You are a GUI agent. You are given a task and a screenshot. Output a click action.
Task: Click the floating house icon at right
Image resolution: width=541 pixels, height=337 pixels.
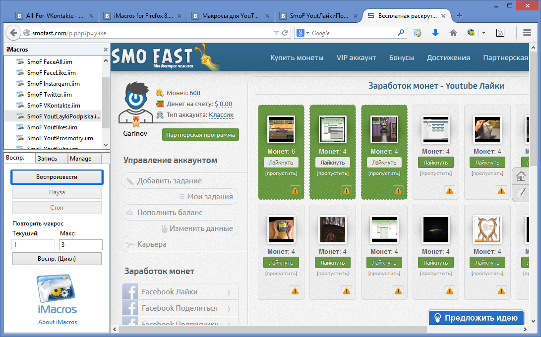(521, 176)
